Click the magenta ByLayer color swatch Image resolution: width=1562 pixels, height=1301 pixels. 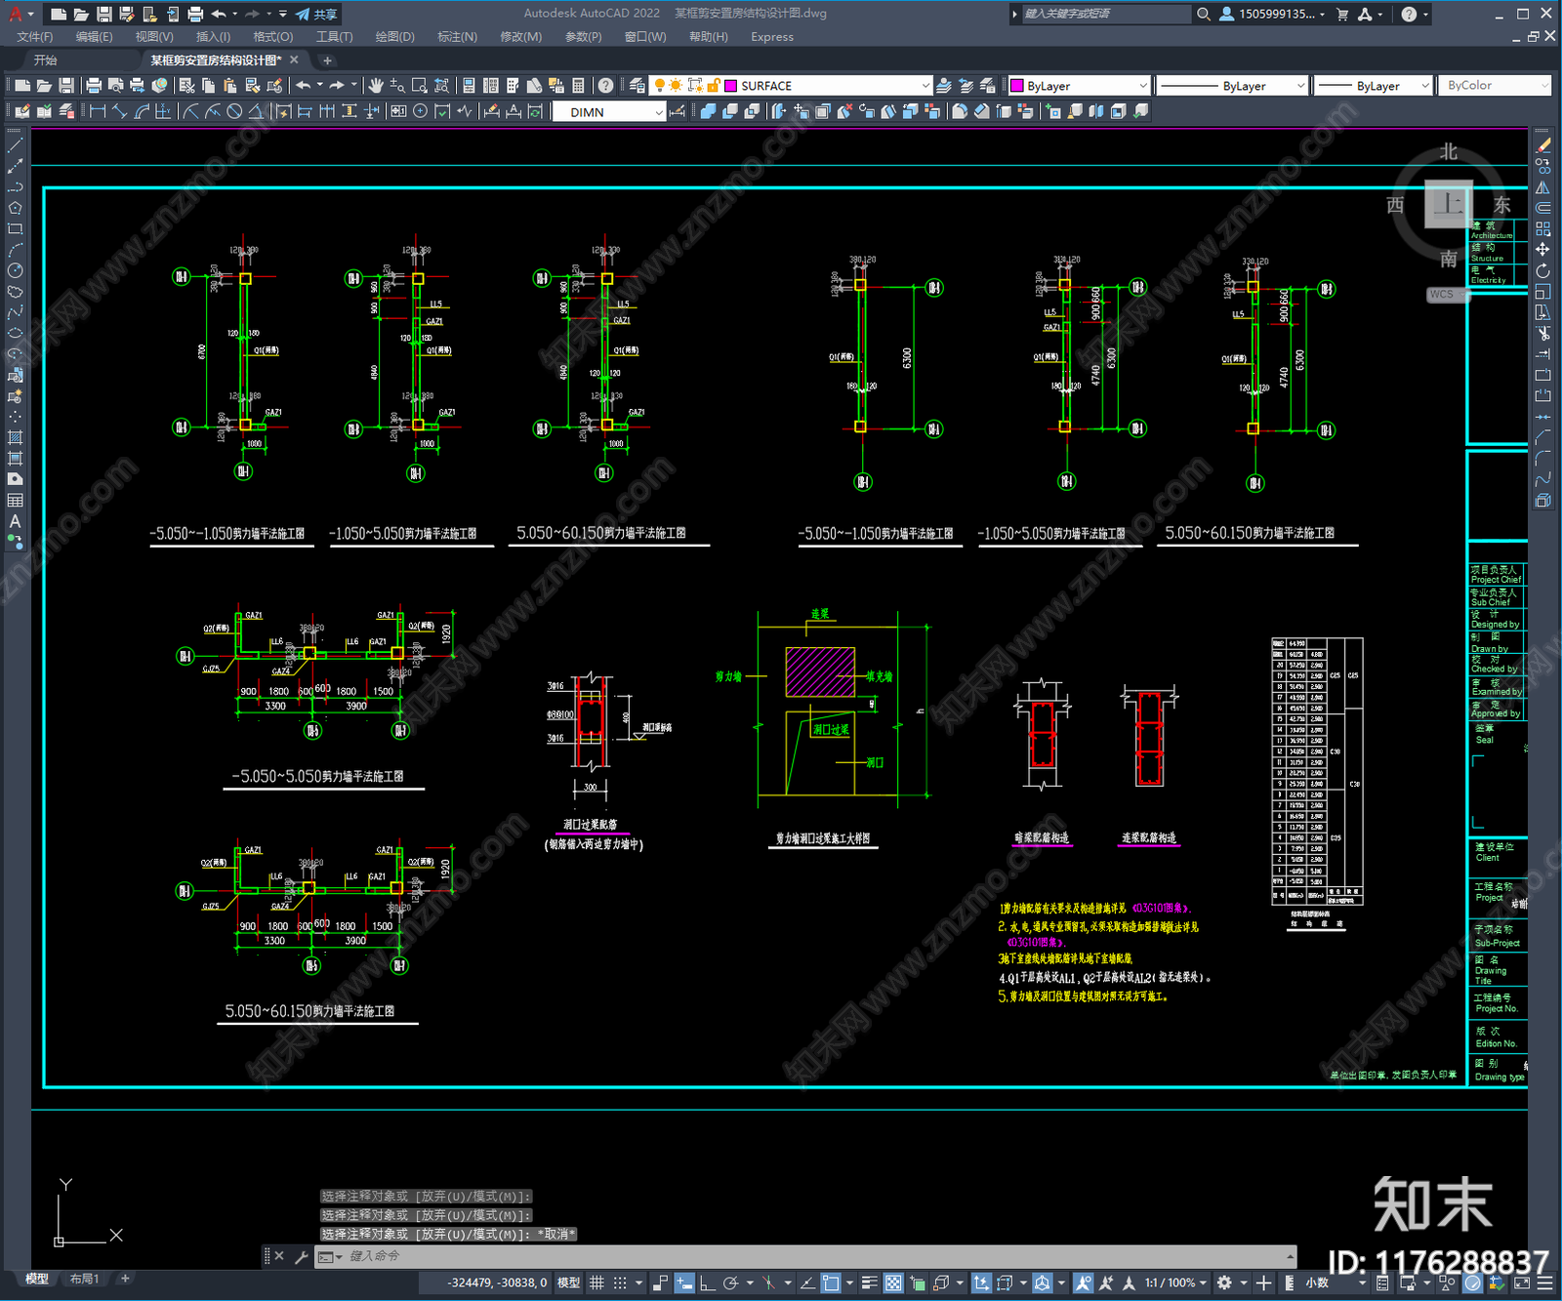point(1016,86)
